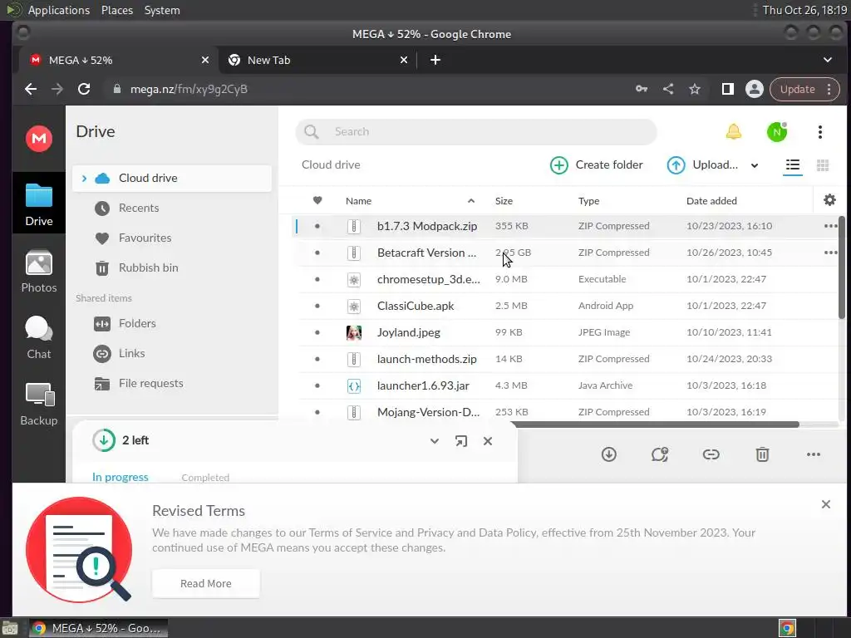Open a new Chrome tab
851x638 pixels.
[435, 60]
